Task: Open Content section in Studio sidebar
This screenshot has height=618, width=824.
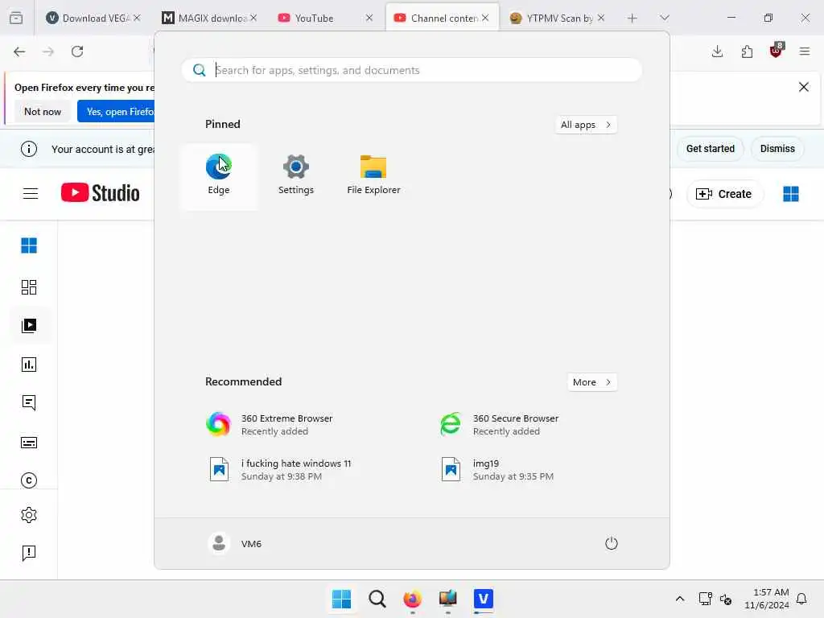Action: click(x=29, y=326)
